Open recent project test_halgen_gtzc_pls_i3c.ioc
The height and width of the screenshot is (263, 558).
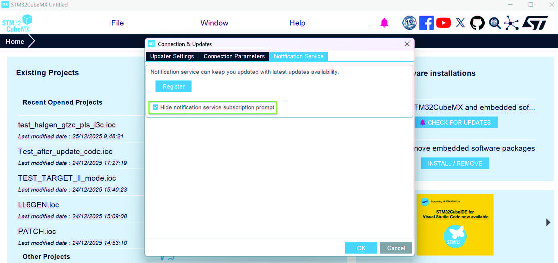(x=67, y=125)
